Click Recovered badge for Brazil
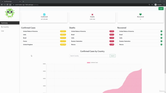This screenshot has height=93, width=166. point(161,34)
